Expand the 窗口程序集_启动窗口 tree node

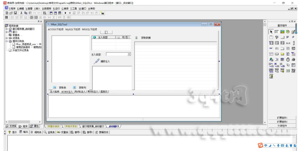pos(7,29)
